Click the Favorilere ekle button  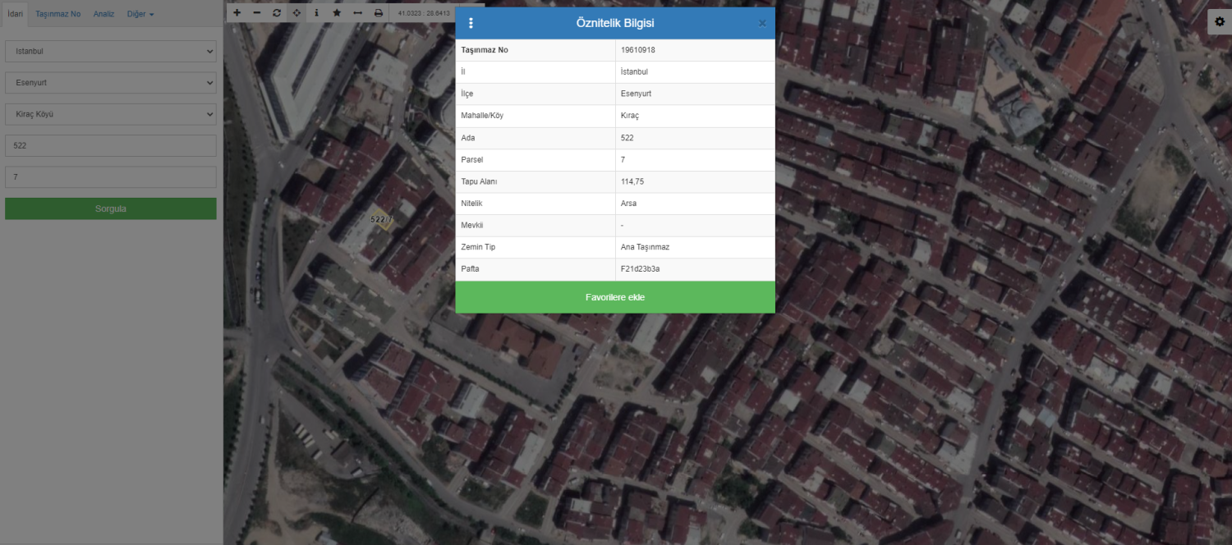tap(615, 297)
